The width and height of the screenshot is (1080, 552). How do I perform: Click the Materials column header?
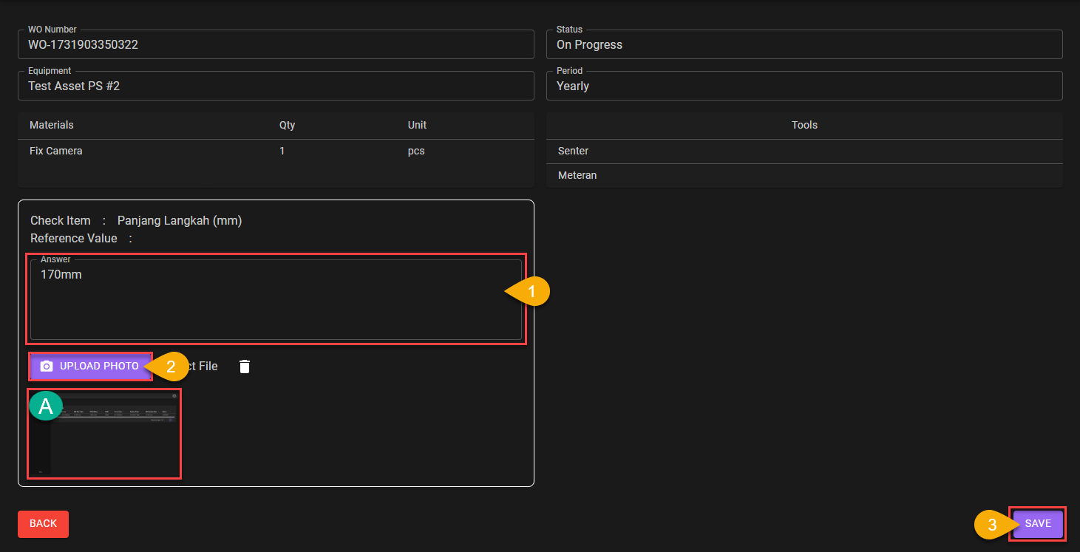(x=52, y=125)
